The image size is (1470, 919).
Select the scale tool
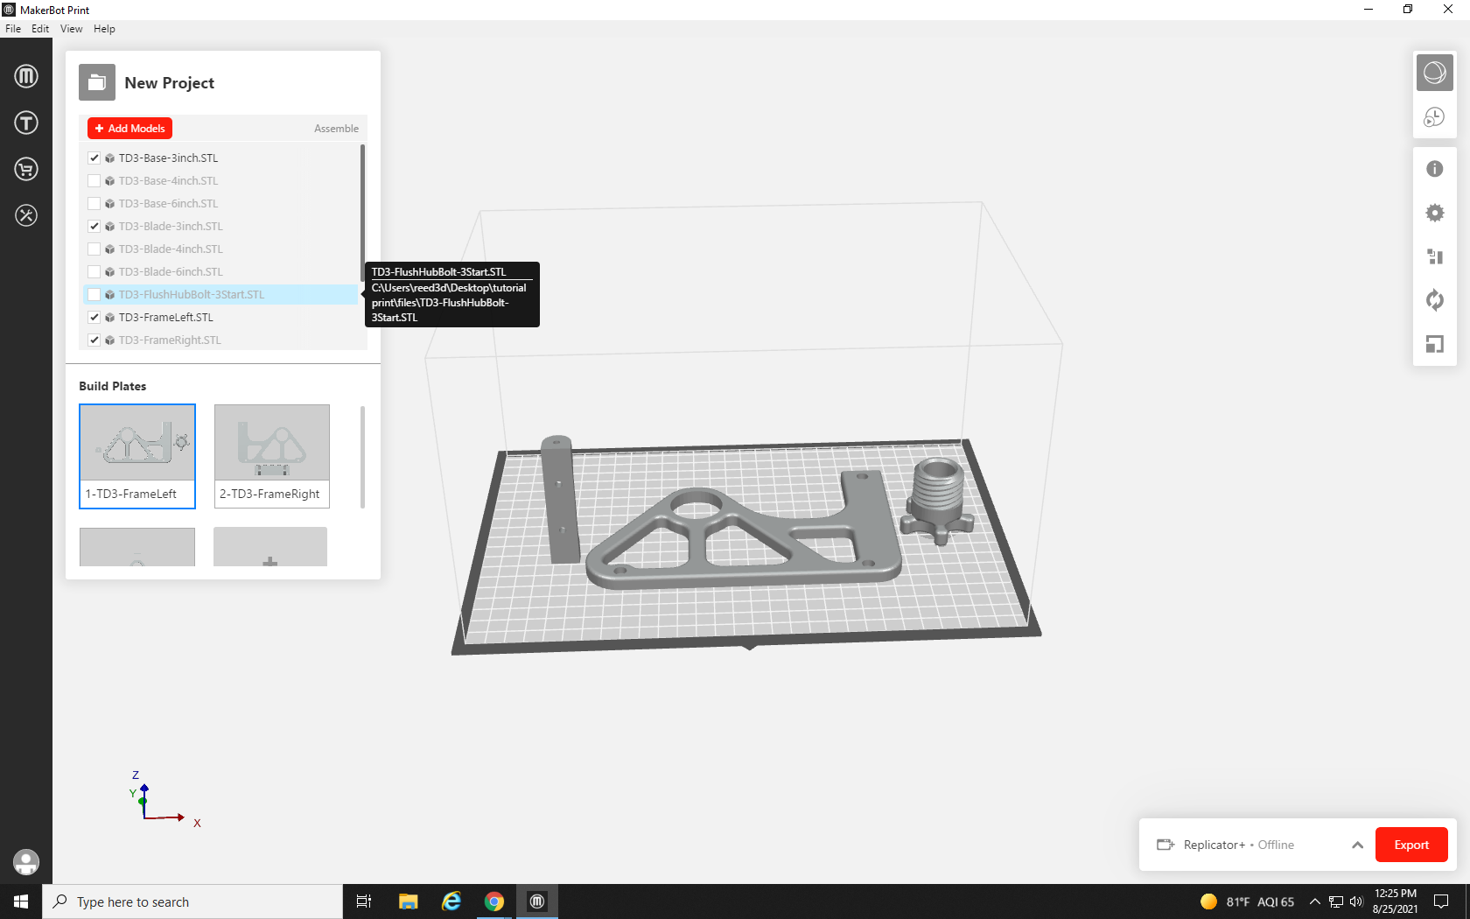click(x=1435, y=344)
